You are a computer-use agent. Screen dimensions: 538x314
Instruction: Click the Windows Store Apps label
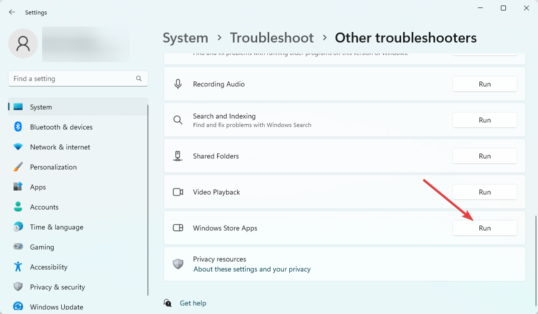pos(225,228)
